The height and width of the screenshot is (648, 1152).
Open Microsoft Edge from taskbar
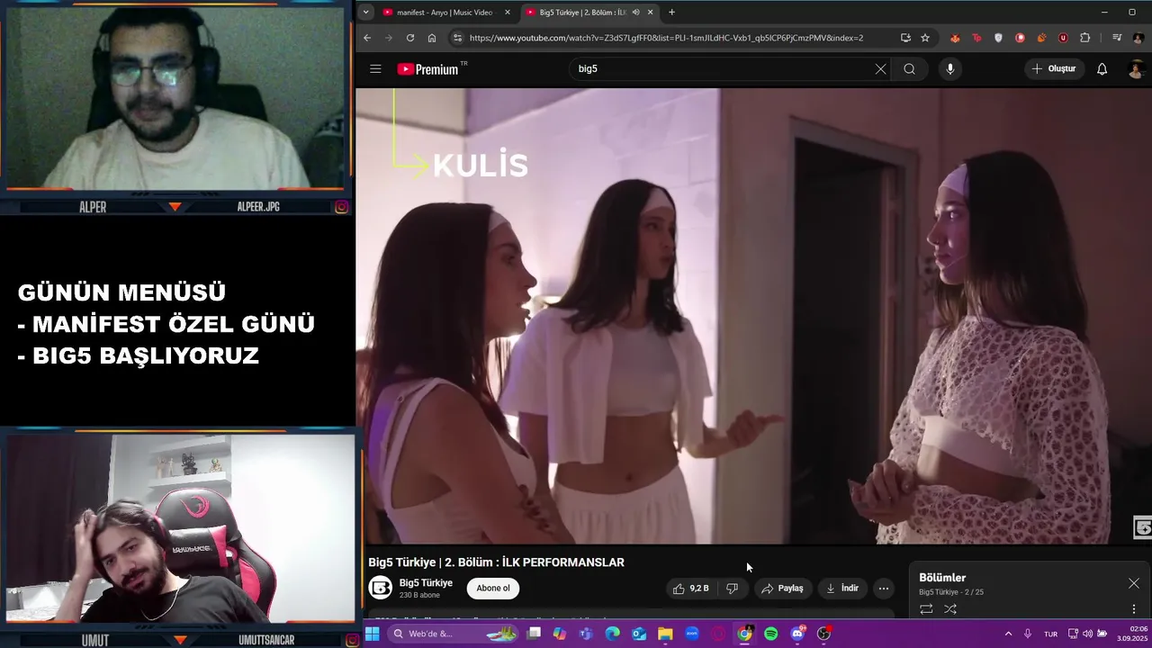(x=613, y=634)
